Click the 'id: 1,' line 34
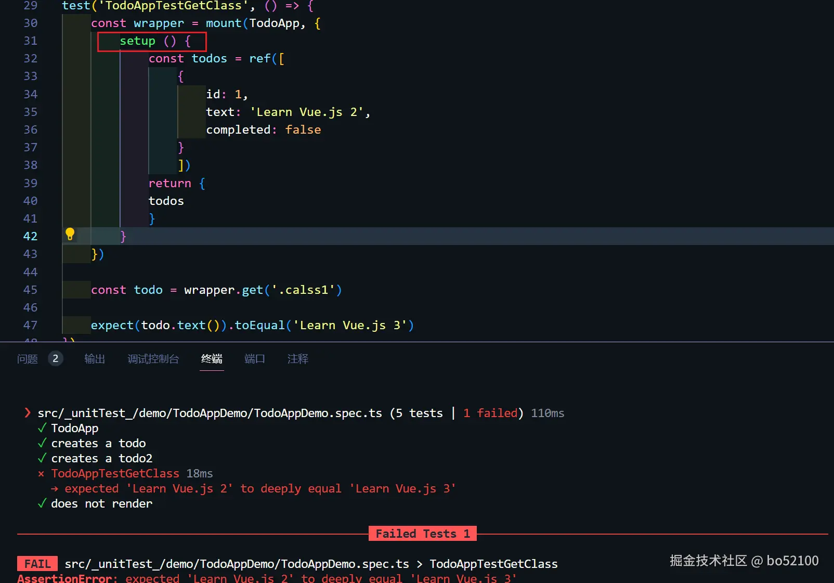Screen dimensions: 834x583 pos(227,94)
